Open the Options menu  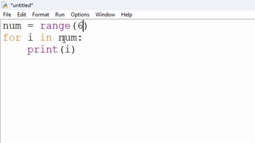tap(80, 15)
